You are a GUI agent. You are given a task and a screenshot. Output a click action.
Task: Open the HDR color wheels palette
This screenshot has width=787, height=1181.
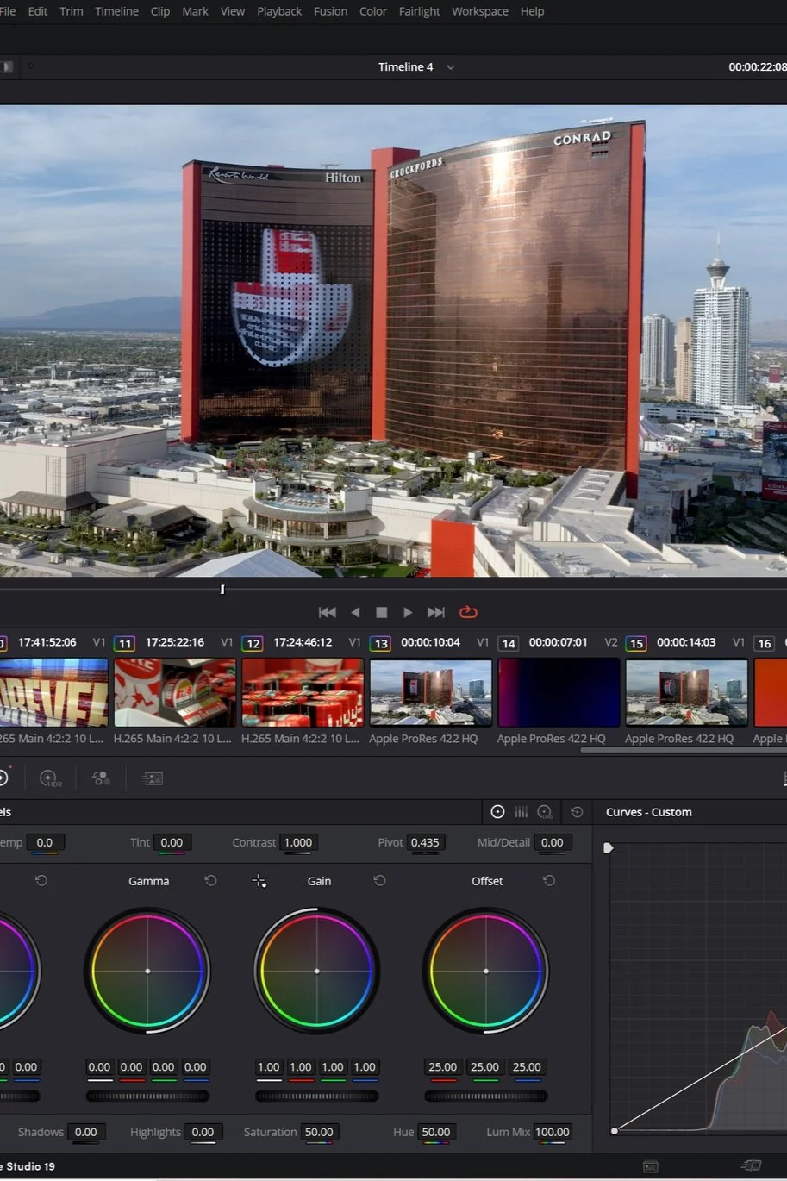(51, 778)
